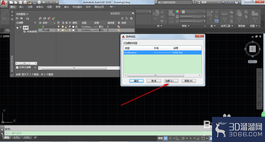Click the Undo arrow icon

point(44,2)
